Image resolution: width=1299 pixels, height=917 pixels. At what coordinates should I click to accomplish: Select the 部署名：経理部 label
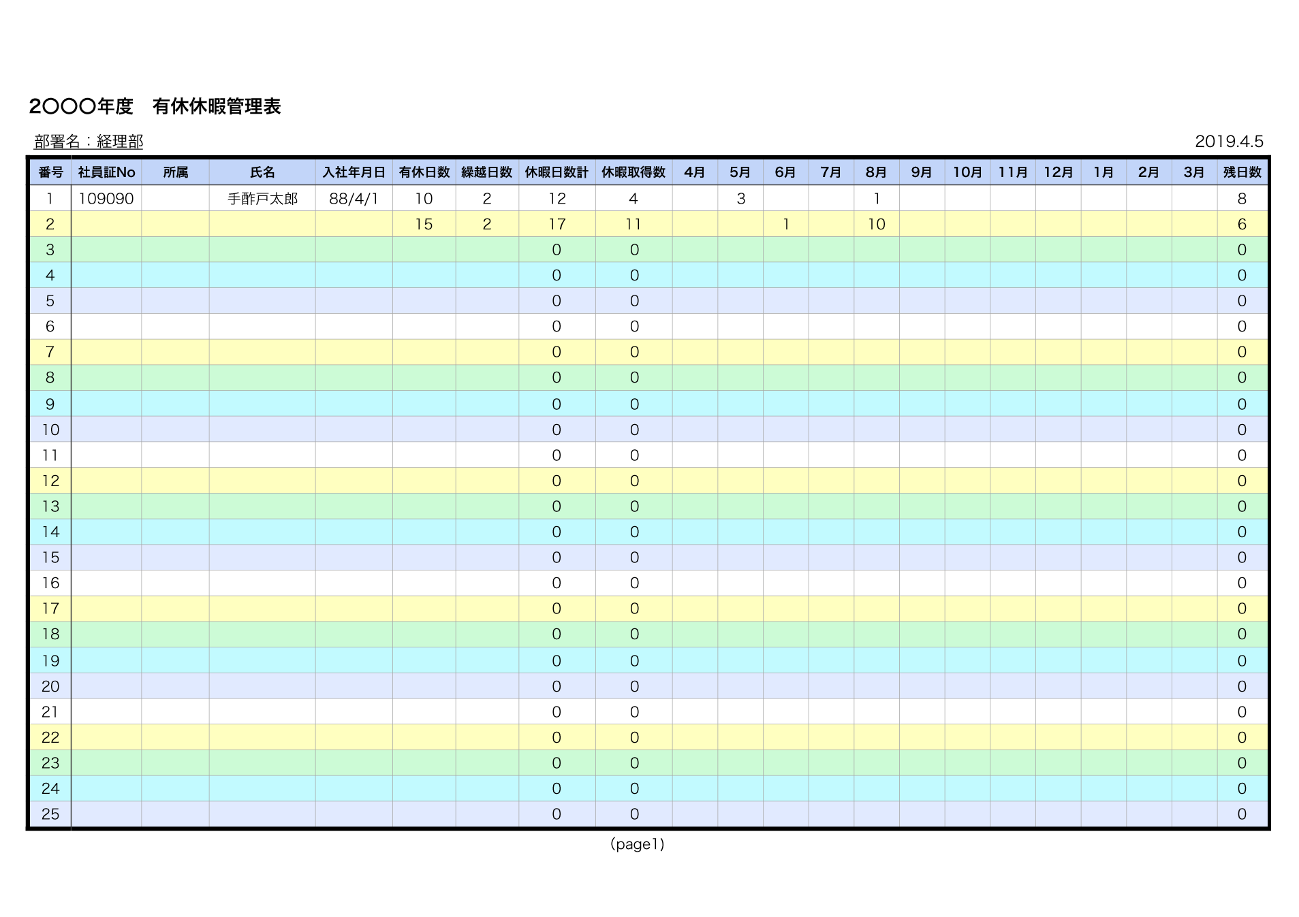coord(89,142)
